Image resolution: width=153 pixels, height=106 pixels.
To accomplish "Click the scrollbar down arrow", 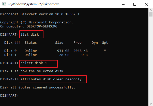I will [150, 103].
